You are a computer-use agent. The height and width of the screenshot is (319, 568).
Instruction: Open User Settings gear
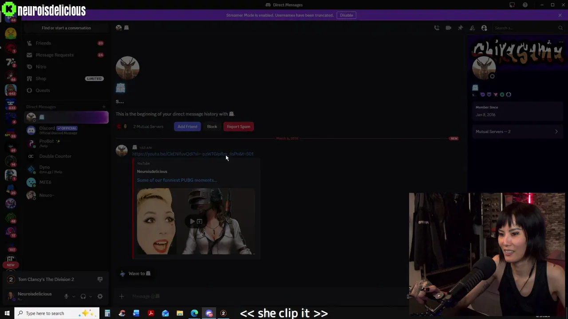click(x=100, y=296)
